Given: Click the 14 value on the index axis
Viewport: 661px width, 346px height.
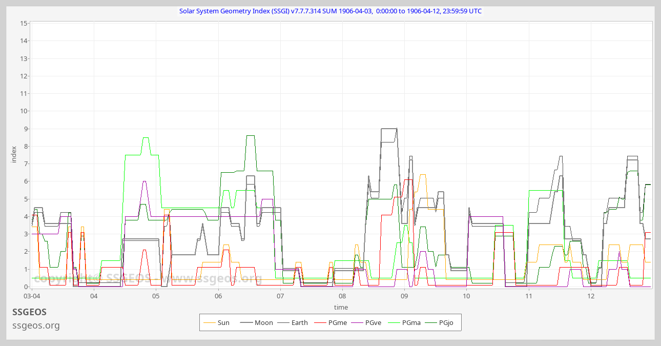Looking at the screenshot, I should pos(24,41).
